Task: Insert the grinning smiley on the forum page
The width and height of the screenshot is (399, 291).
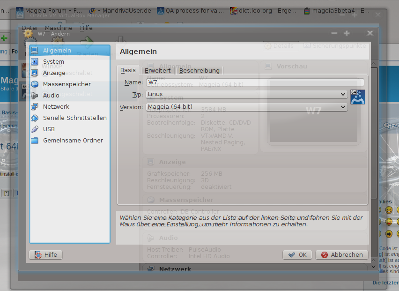Action: (389, 210)
